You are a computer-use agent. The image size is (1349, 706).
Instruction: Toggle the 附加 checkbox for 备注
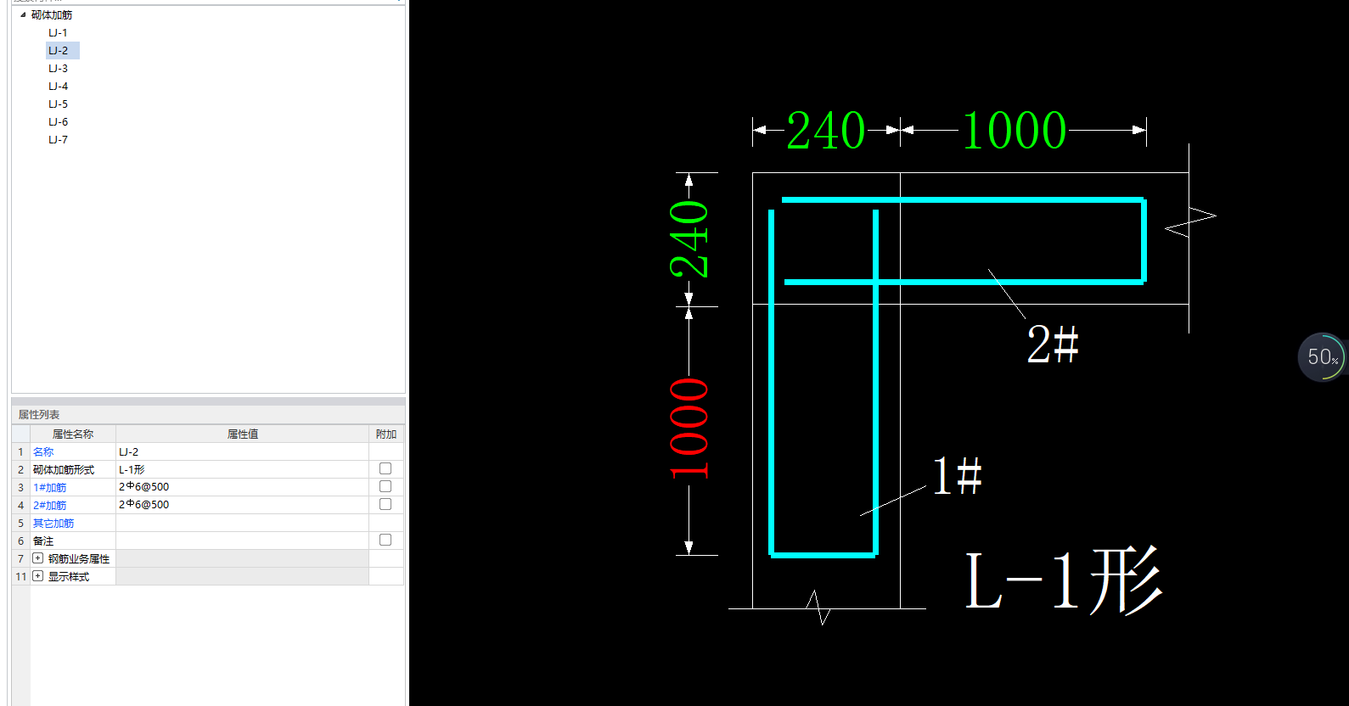pyautogui.click(x=385, y=540)
